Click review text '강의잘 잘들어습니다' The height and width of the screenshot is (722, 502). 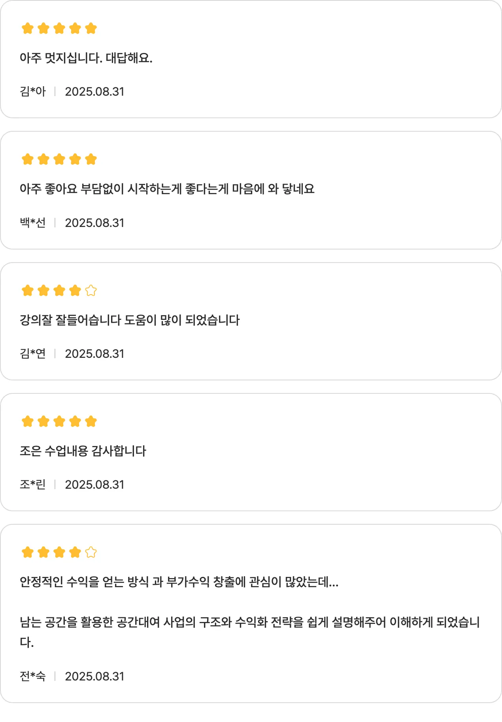pyautogui.click(x=130, y=320)
